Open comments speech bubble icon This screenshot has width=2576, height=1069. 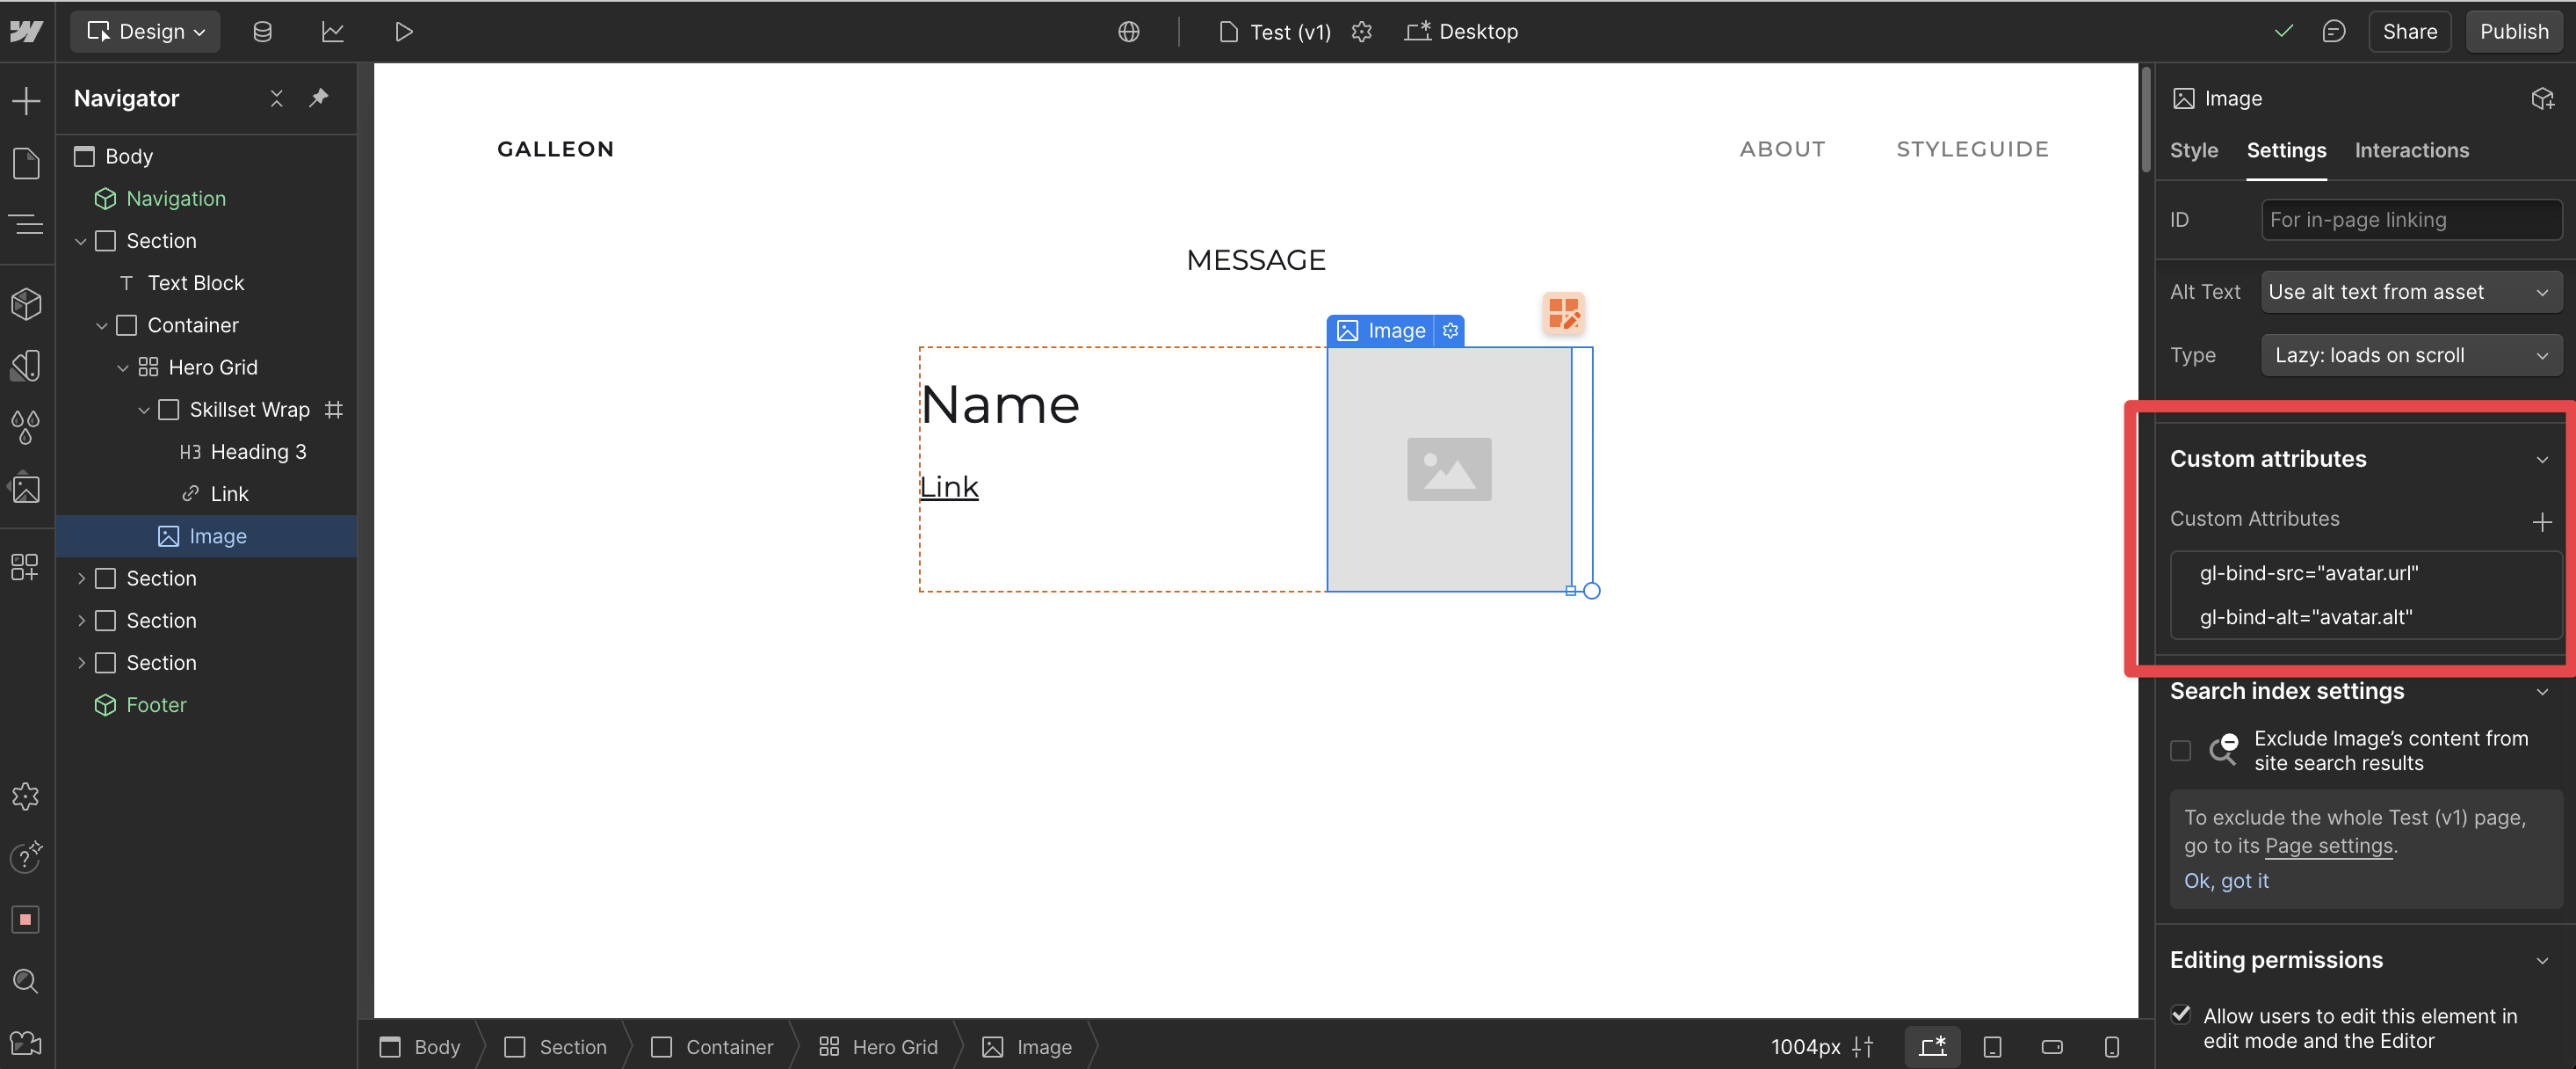coord(2333,32)
